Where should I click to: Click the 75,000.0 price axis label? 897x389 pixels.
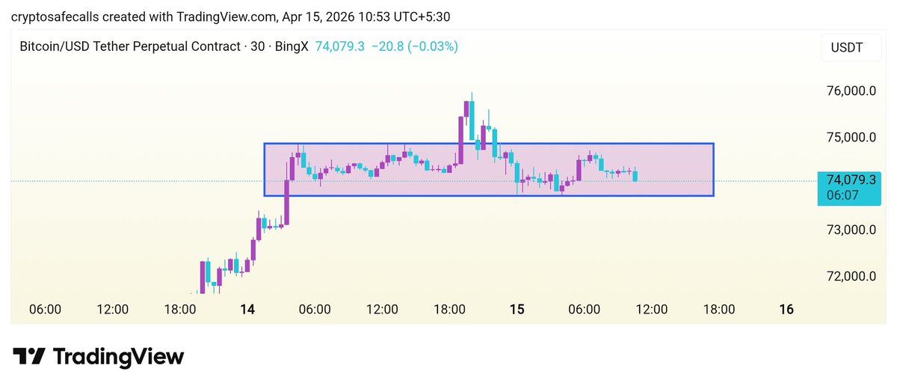click(851, 138)
